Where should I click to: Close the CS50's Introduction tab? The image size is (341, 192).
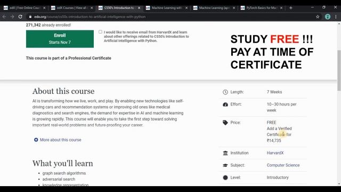pos(139,8)
